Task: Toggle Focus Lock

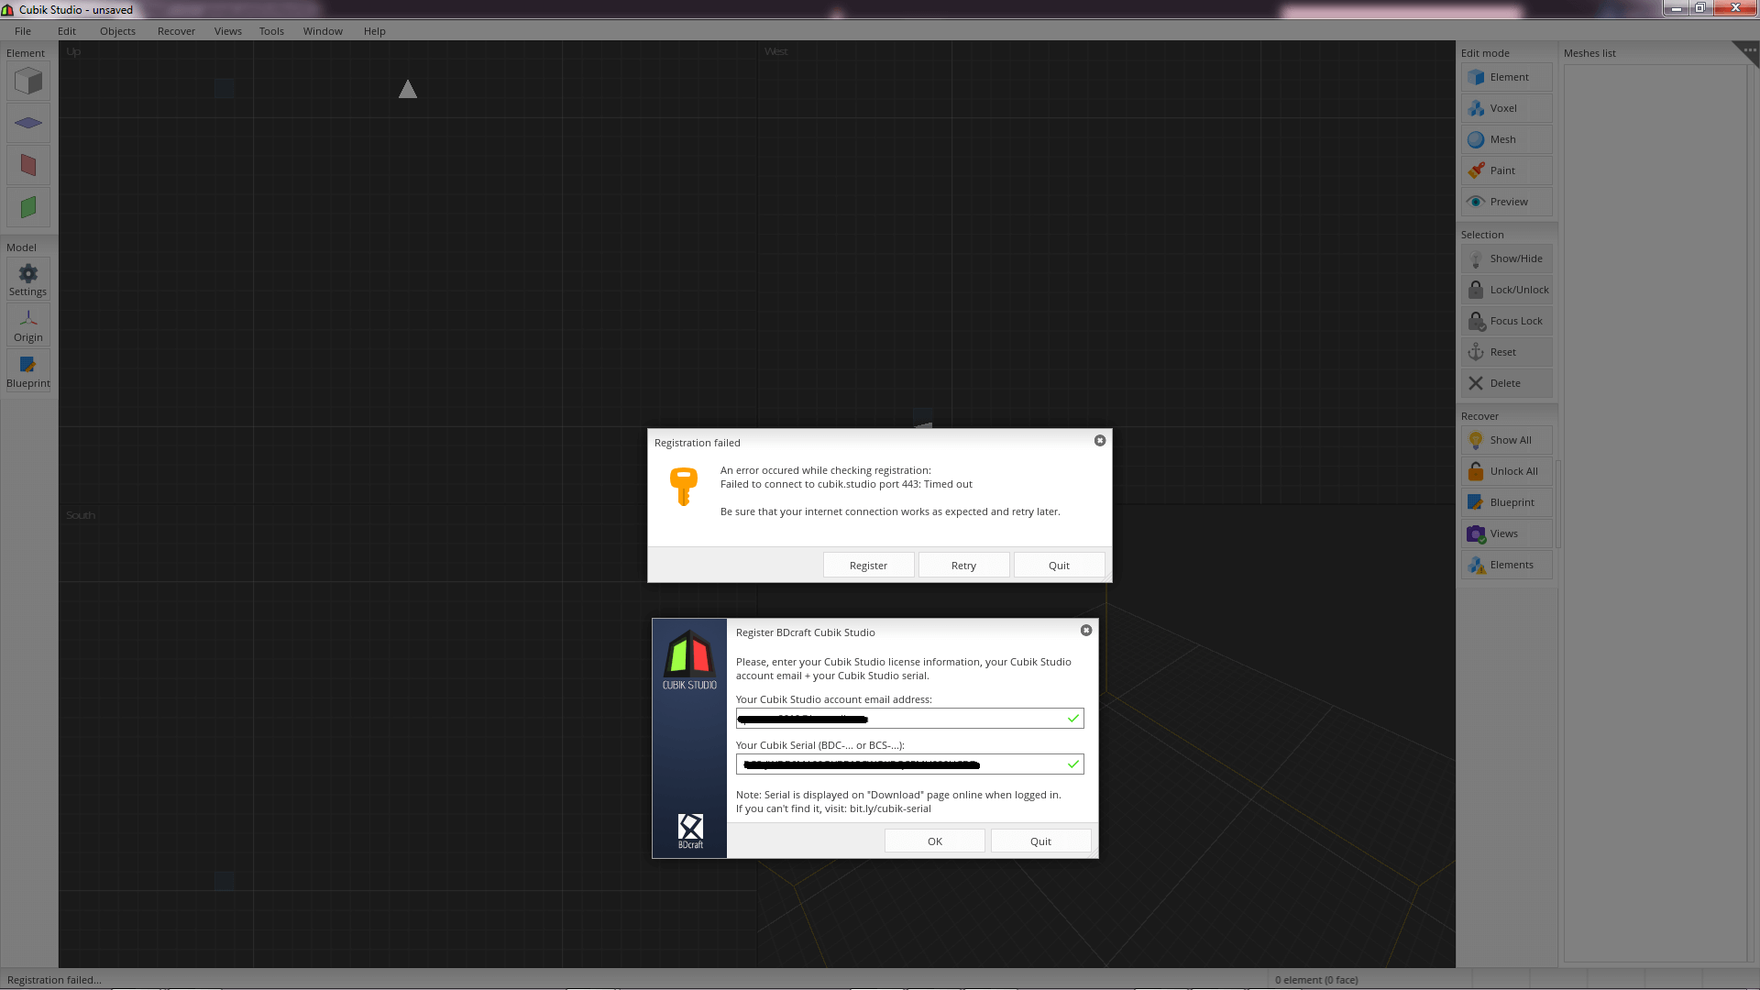Action: tap(1506, 321)
